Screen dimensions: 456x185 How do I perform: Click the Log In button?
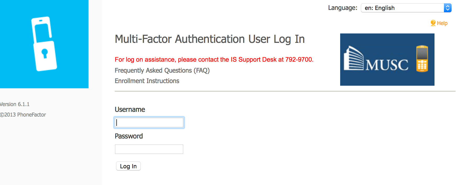tap(128, 166)
